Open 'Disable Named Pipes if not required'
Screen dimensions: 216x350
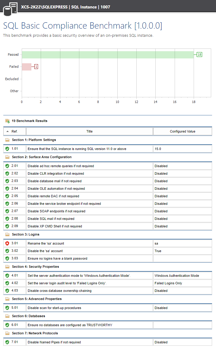89,342
